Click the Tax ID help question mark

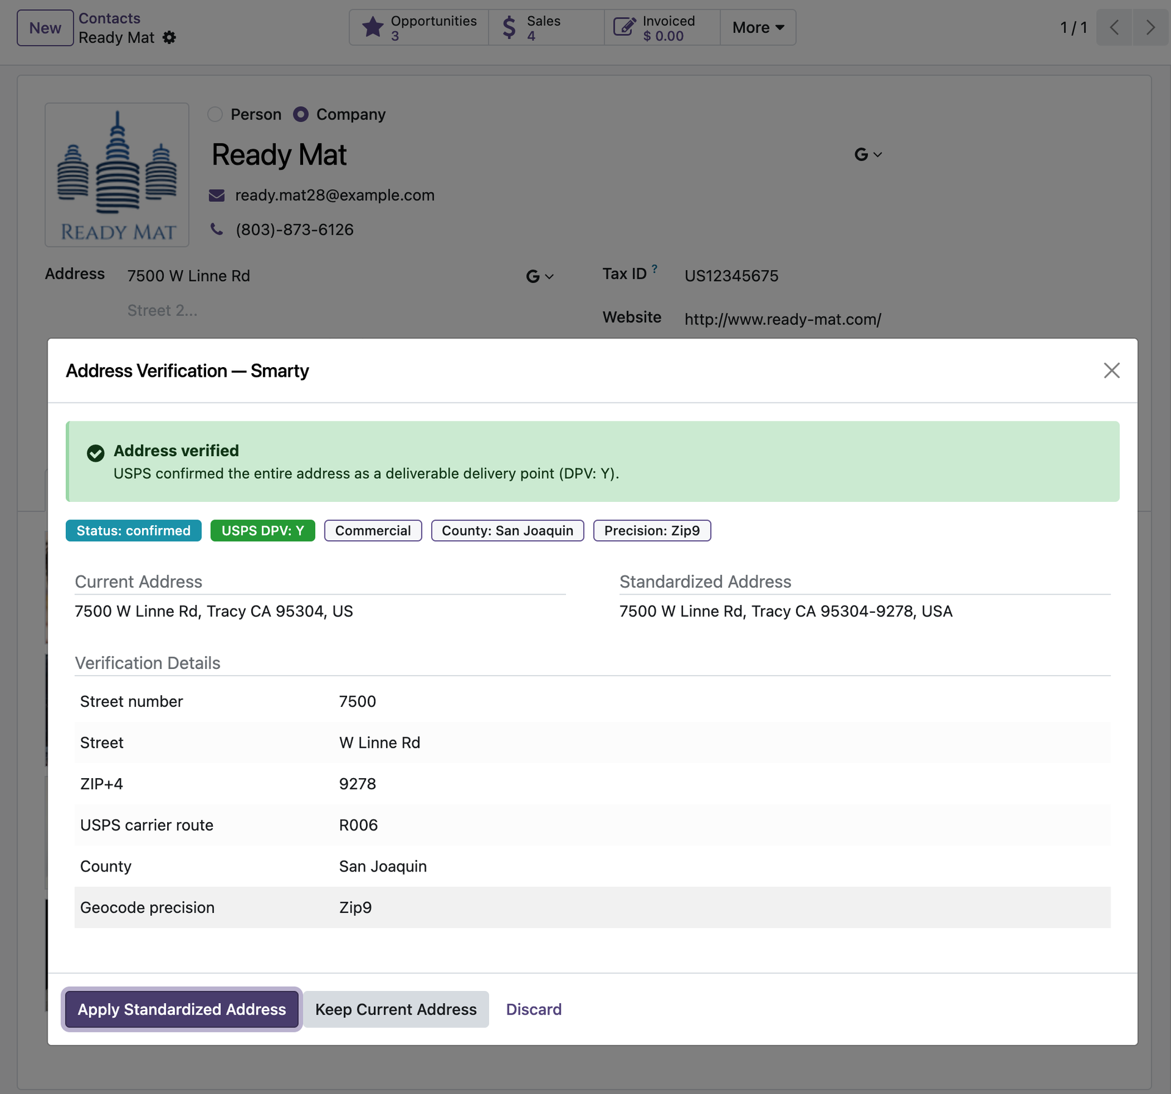click(x=654, y=268)
